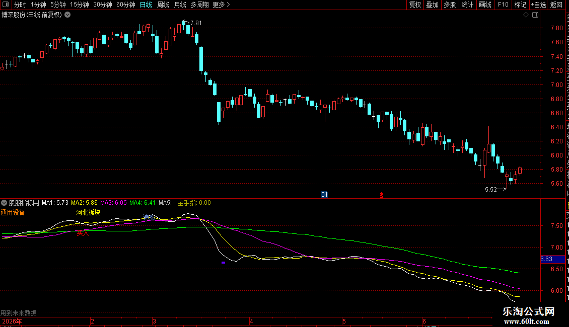569x327 pixels.
Task: Click the blue 财 financial marker icon
Action: tap(324, 195)
